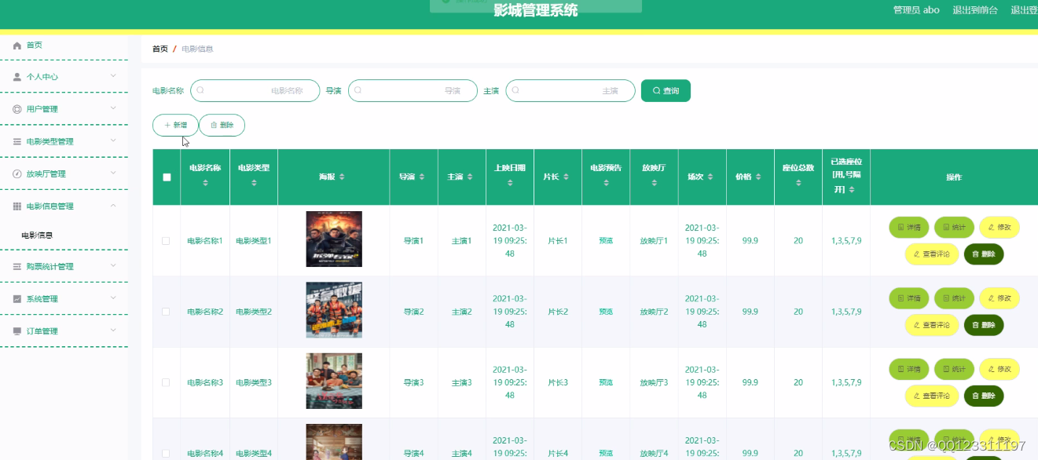Image resolution: width=1038 pixels, height=460 pixels.
Task: Click the monitor icon beside 订单管理
Action: 17,331
